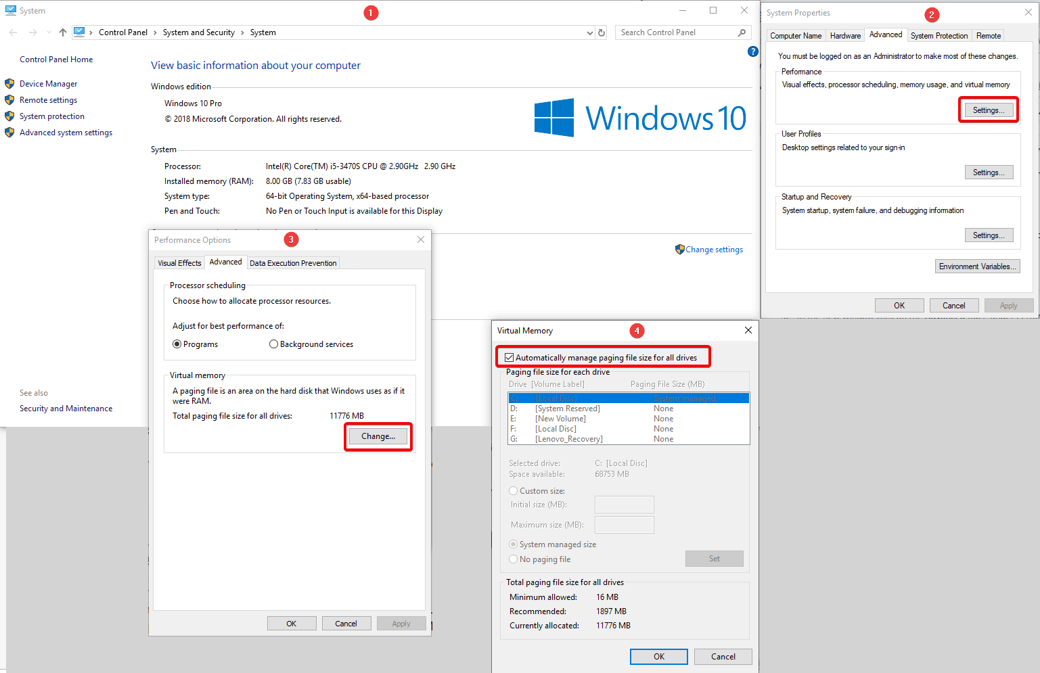Click OK in Performance Options

pyautogui.click(x=292, y=624)
